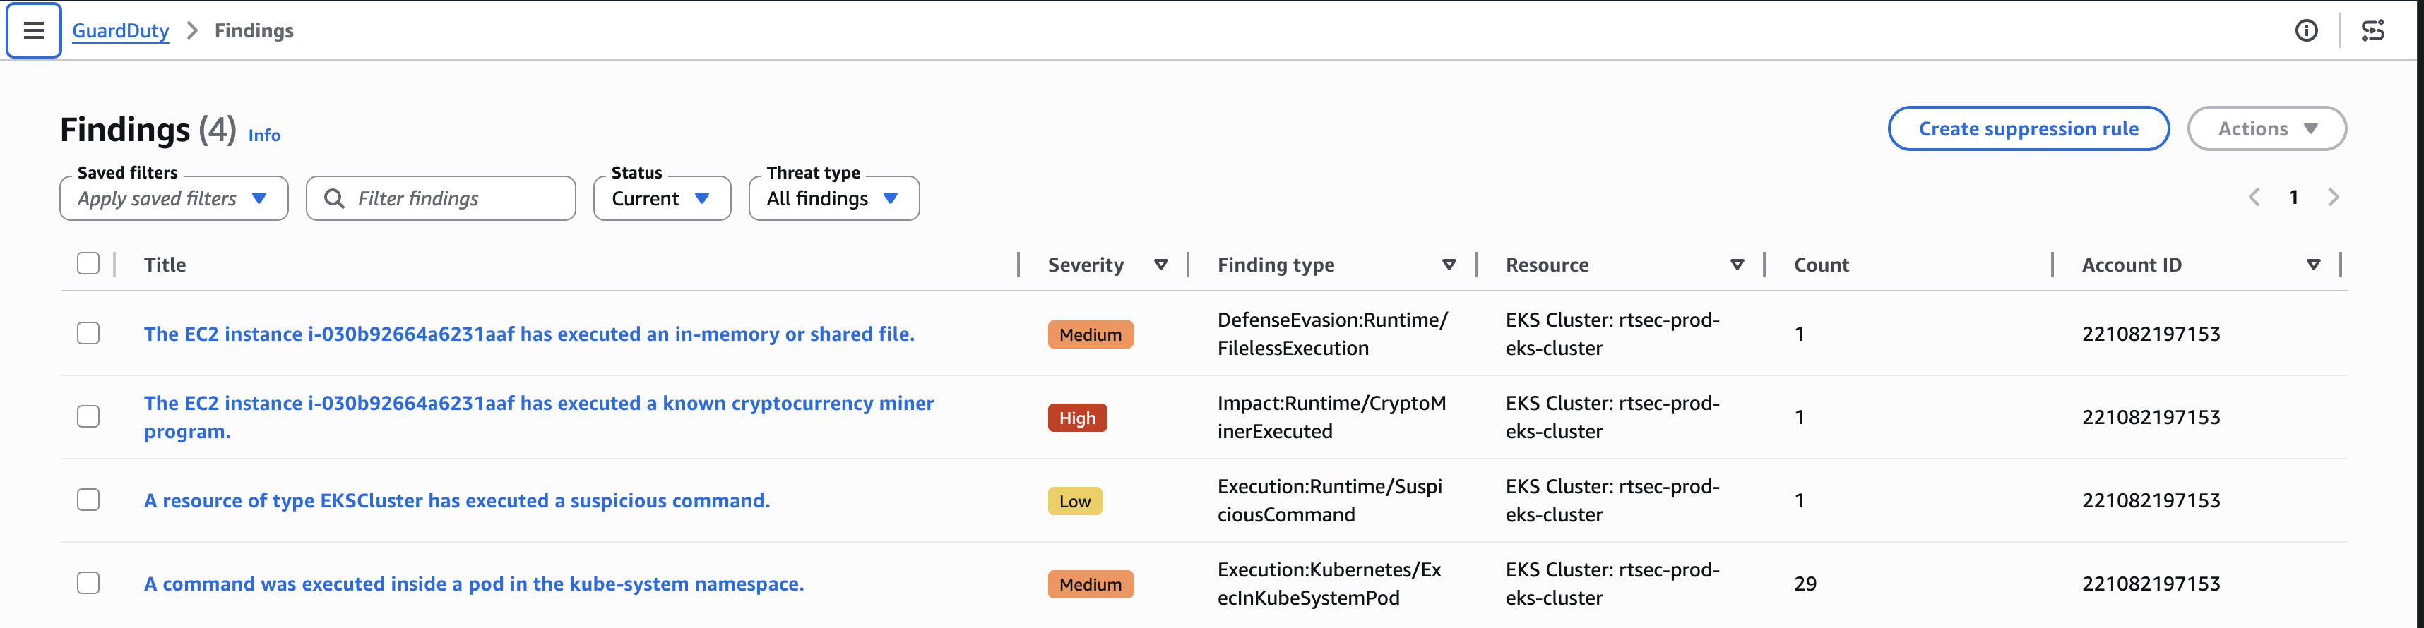
Task: Click the Count column header
Action: click(1821, 265)
